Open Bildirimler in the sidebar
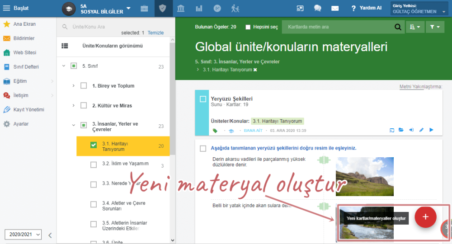The image size is (452, 244). (x=24, y=38)
